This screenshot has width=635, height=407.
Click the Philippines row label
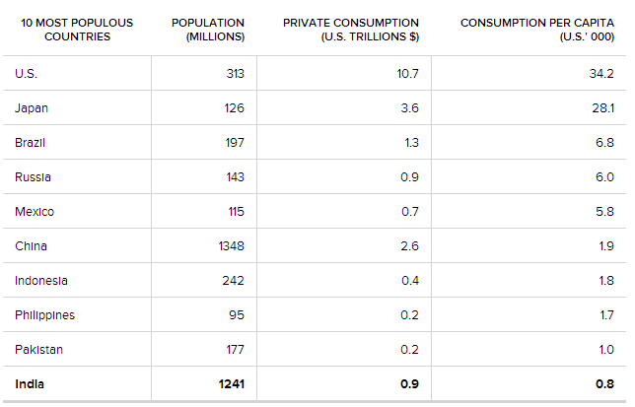click(x=44, y=315)
